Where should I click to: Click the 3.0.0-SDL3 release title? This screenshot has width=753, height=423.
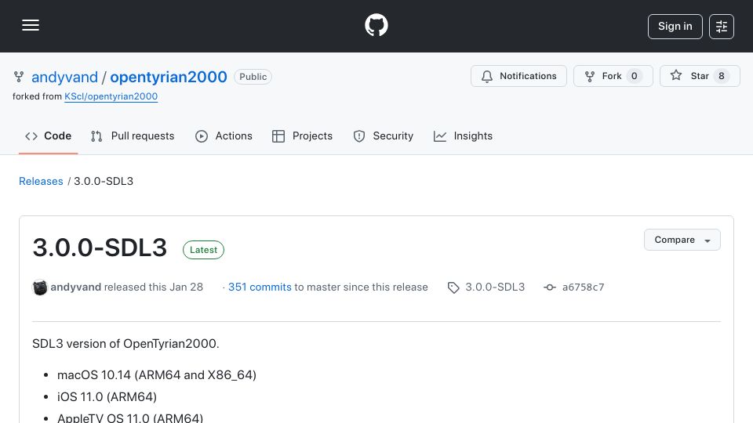tap(100, 248)
